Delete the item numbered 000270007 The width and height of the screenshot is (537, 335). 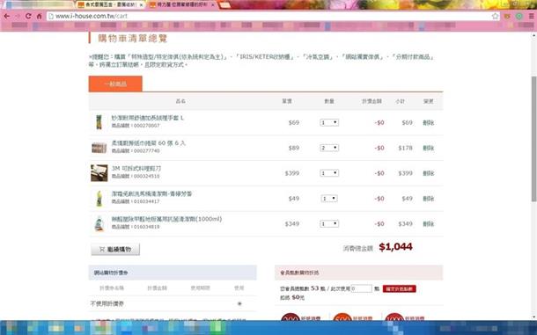(x=429, y=122)
